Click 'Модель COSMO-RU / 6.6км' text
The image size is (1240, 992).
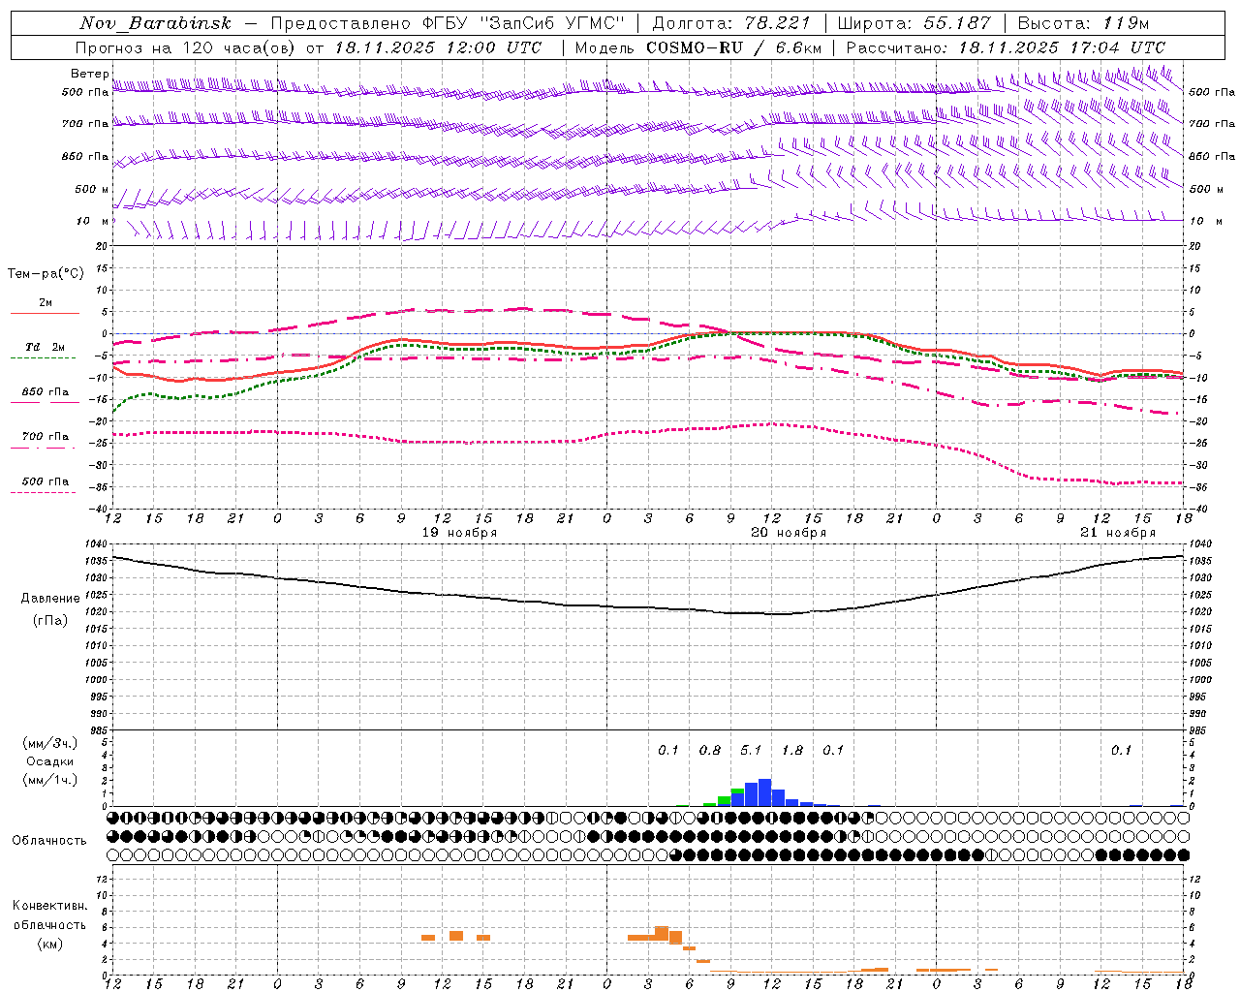[697, 47]
